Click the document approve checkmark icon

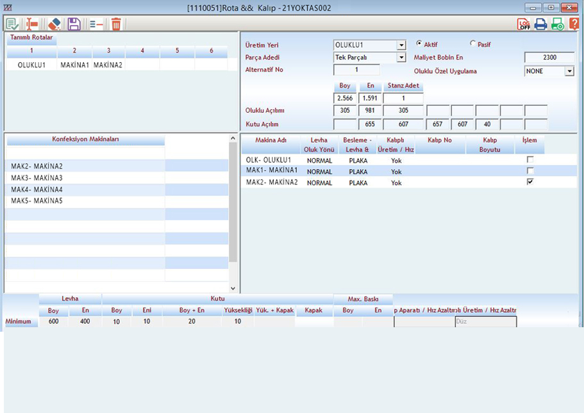(x=12, y=24)
